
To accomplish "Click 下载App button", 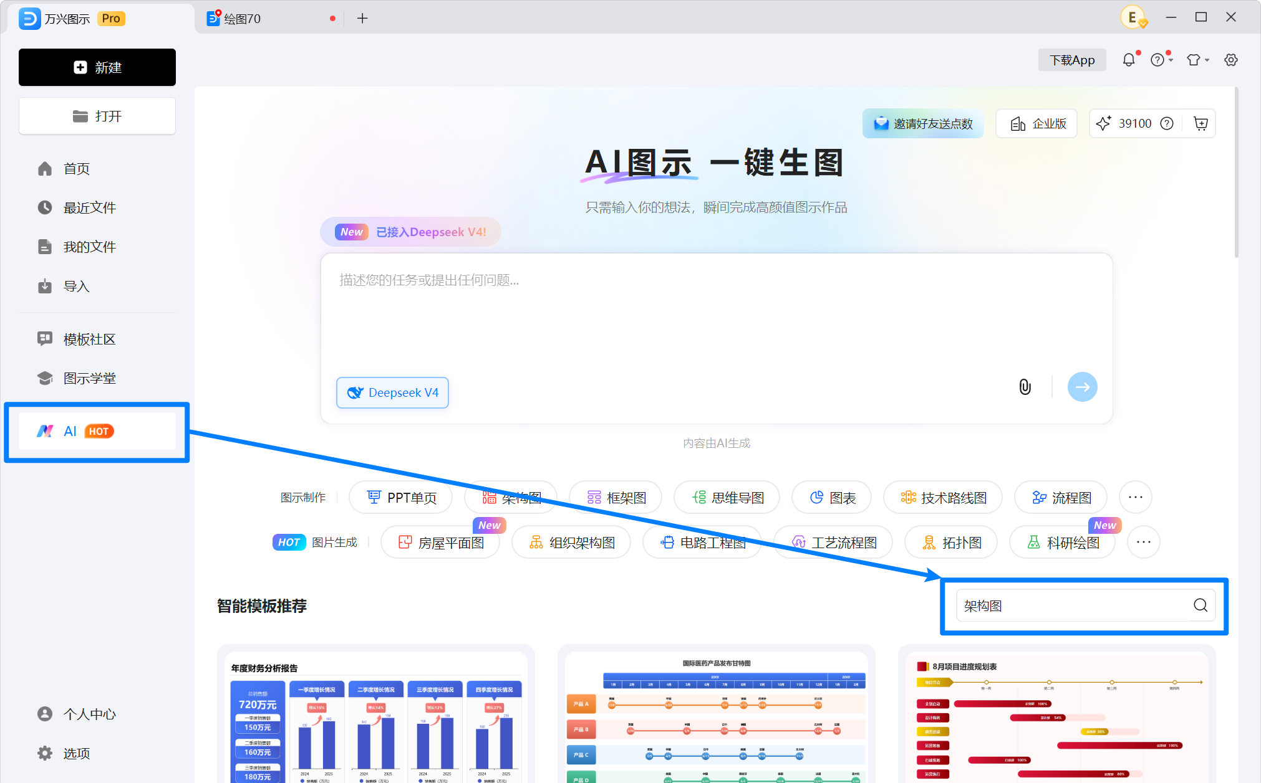I will [x=1072, y=60].
